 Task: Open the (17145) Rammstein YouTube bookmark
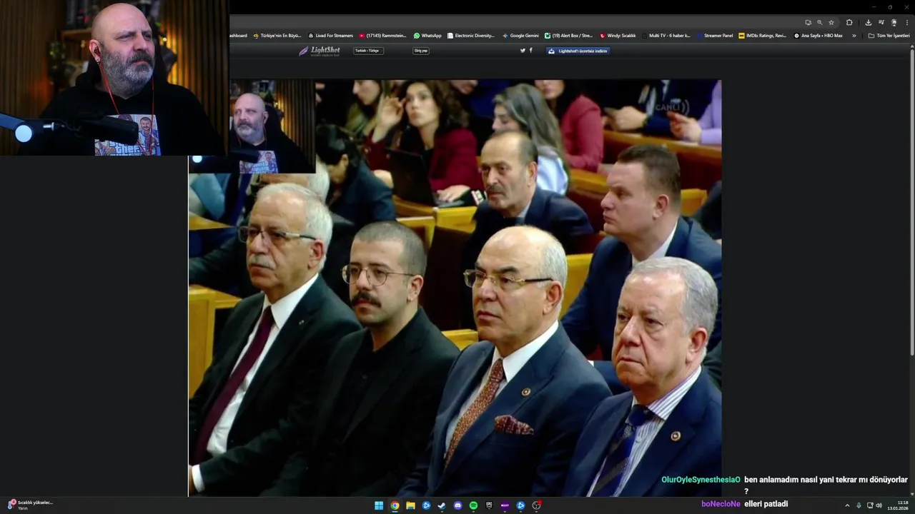coord(382,35)
